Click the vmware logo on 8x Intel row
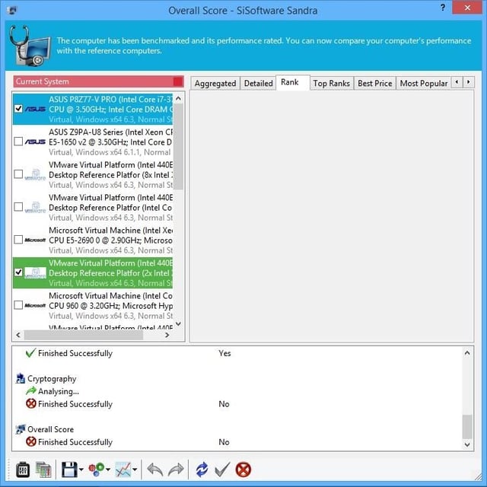This screenshot has width=487, height=487. coord(35,175)
